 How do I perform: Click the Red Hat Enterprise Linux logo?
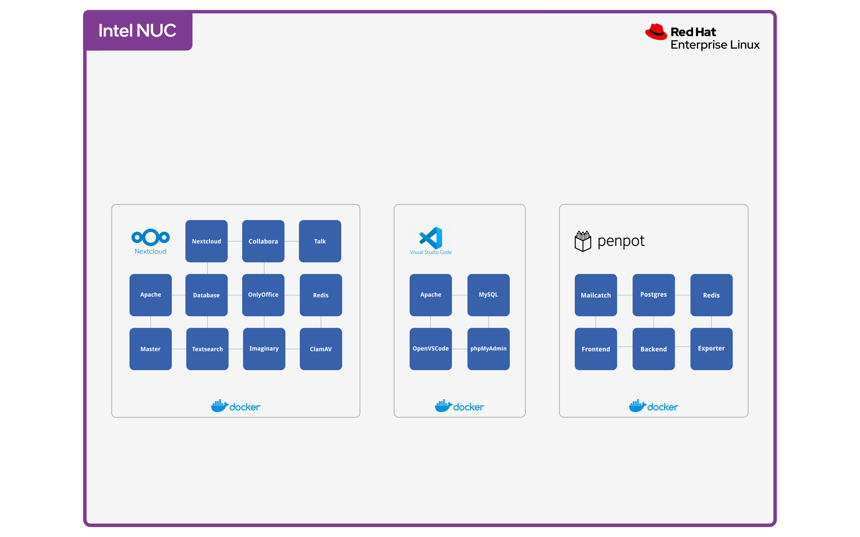[x=702, y=37]
